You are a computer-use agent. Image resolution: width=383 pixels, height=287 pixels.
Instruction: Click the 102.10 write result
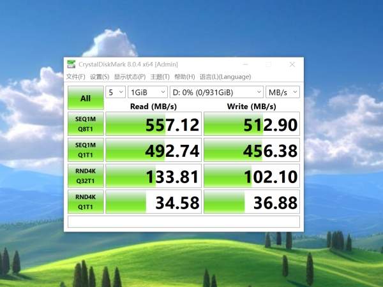coord(252,176)
